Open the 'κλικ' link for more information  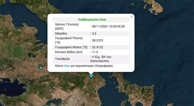tap(67, 66)
